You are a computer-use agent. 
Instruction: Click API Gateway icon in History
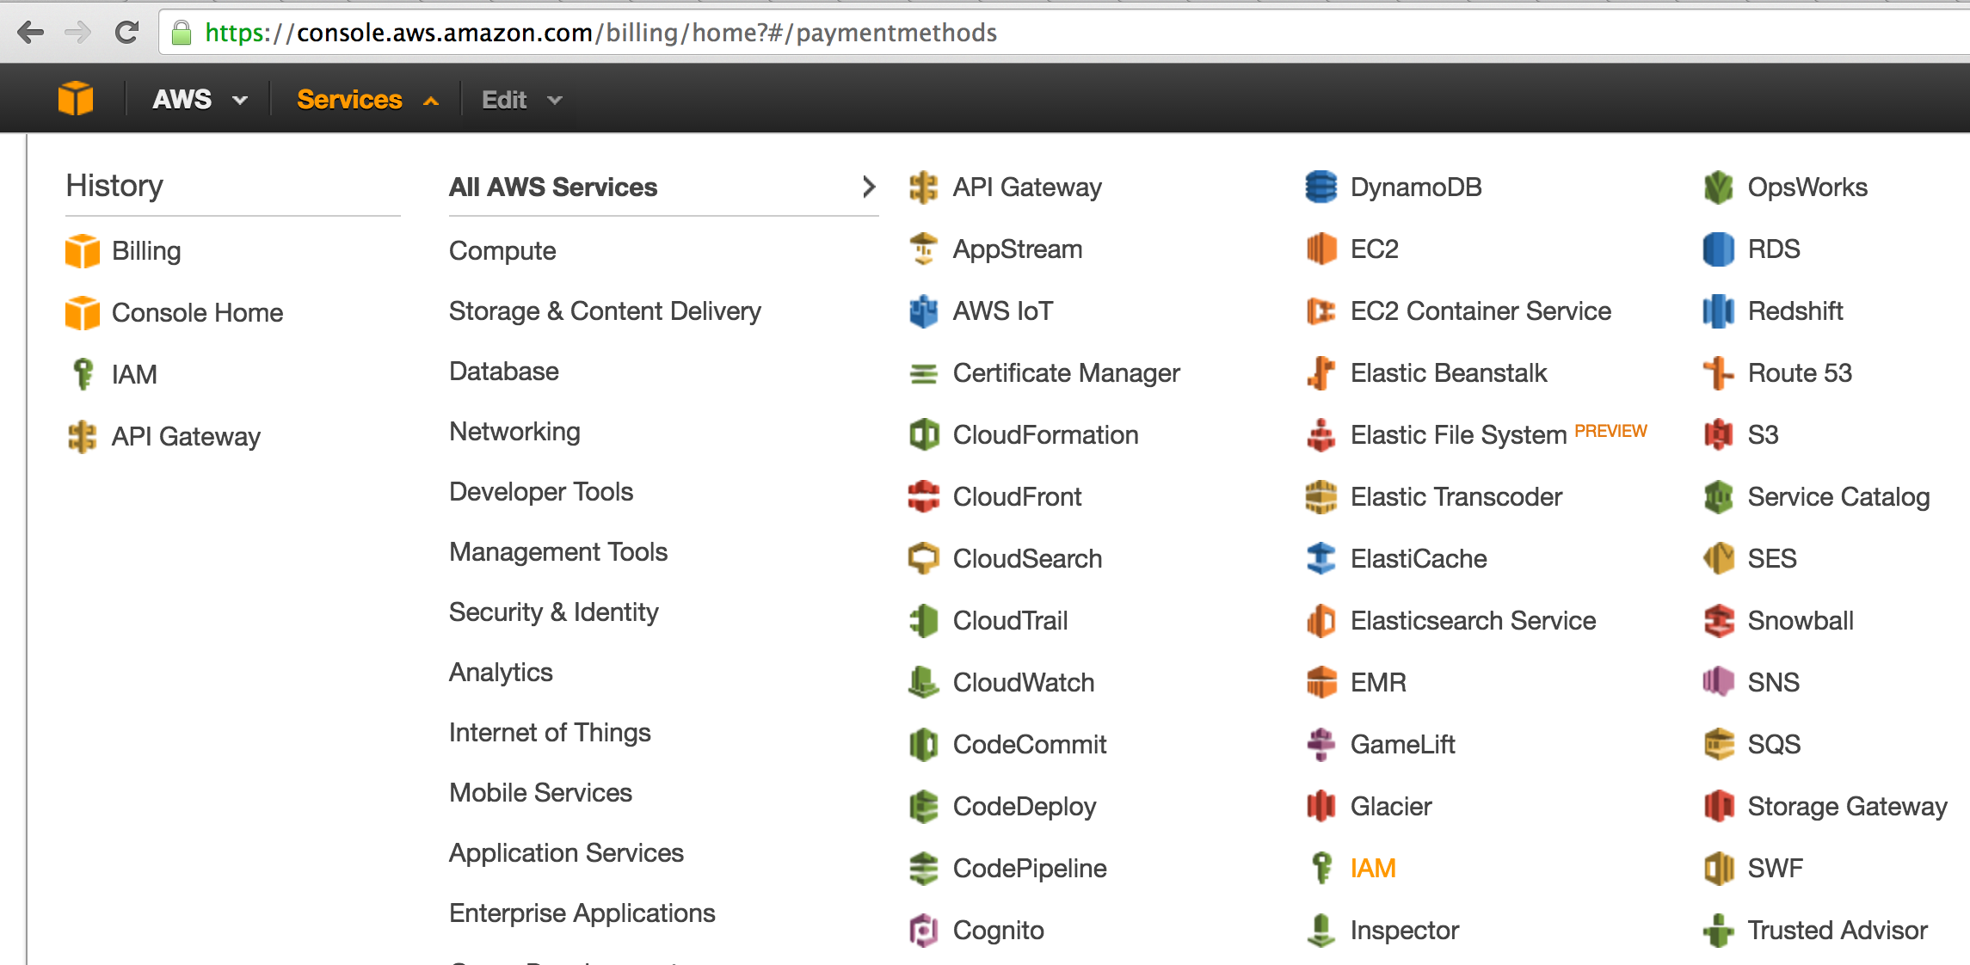(83, 436)
